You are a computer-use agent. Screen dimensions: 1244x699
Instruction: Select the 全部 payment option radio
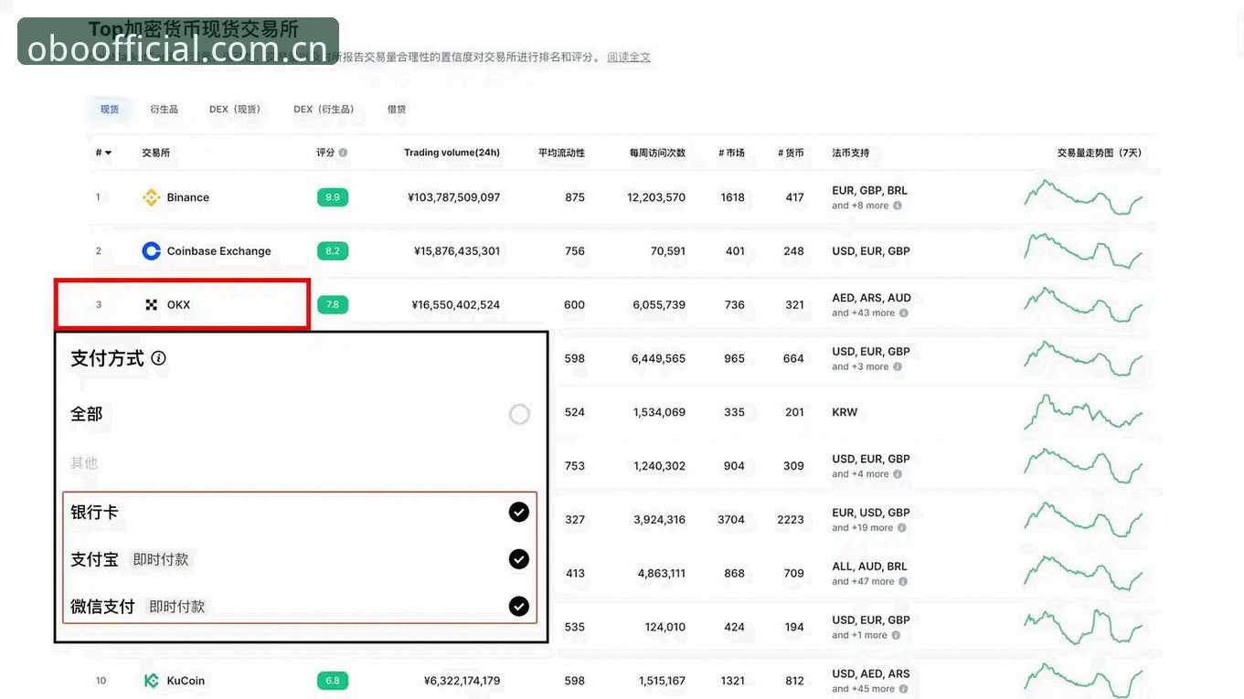[x=519, y=415]
